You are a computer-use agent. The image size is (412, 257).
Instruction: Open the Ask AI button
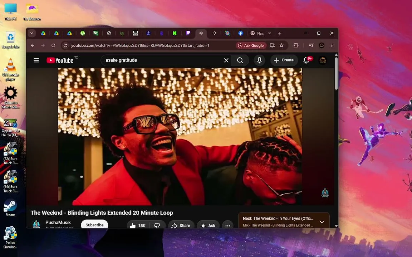pyautogui.click(x=208, y=225)
